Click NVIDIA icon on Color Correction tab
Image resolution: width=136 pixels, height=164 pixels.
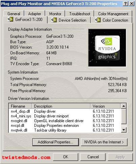[x=98, y=20]
